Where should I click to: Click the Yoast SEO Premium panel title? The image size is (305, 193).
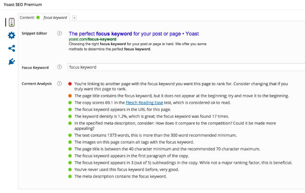pos(23,5)
